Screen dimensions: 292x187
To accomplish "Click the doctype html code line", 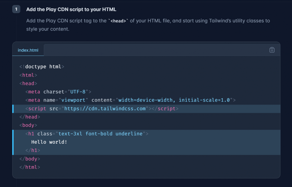I will tap(42, 67).
